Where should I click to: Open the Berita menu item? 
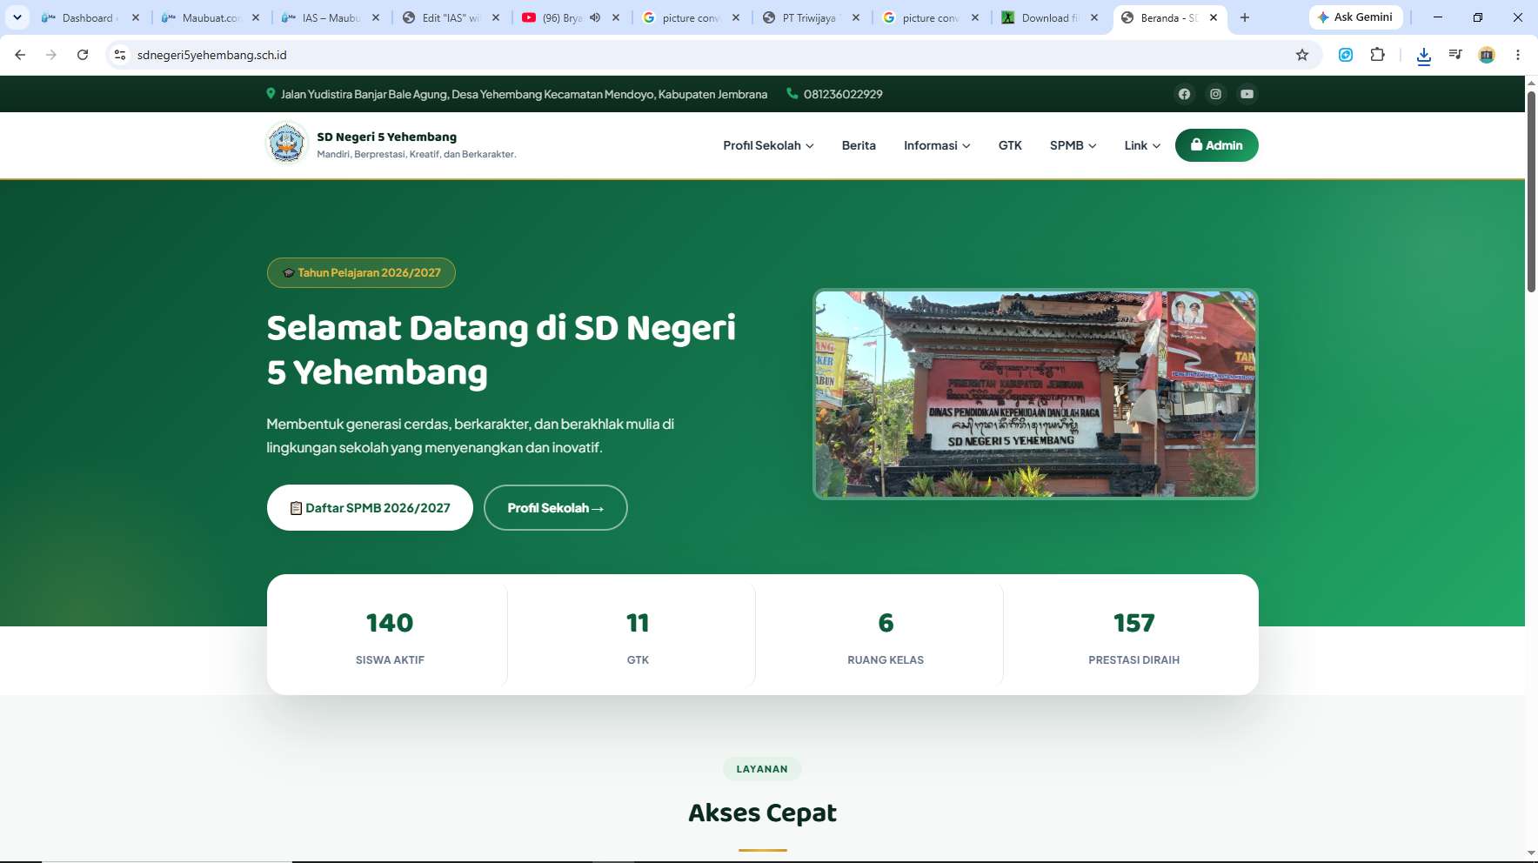[x=859, y=145]
